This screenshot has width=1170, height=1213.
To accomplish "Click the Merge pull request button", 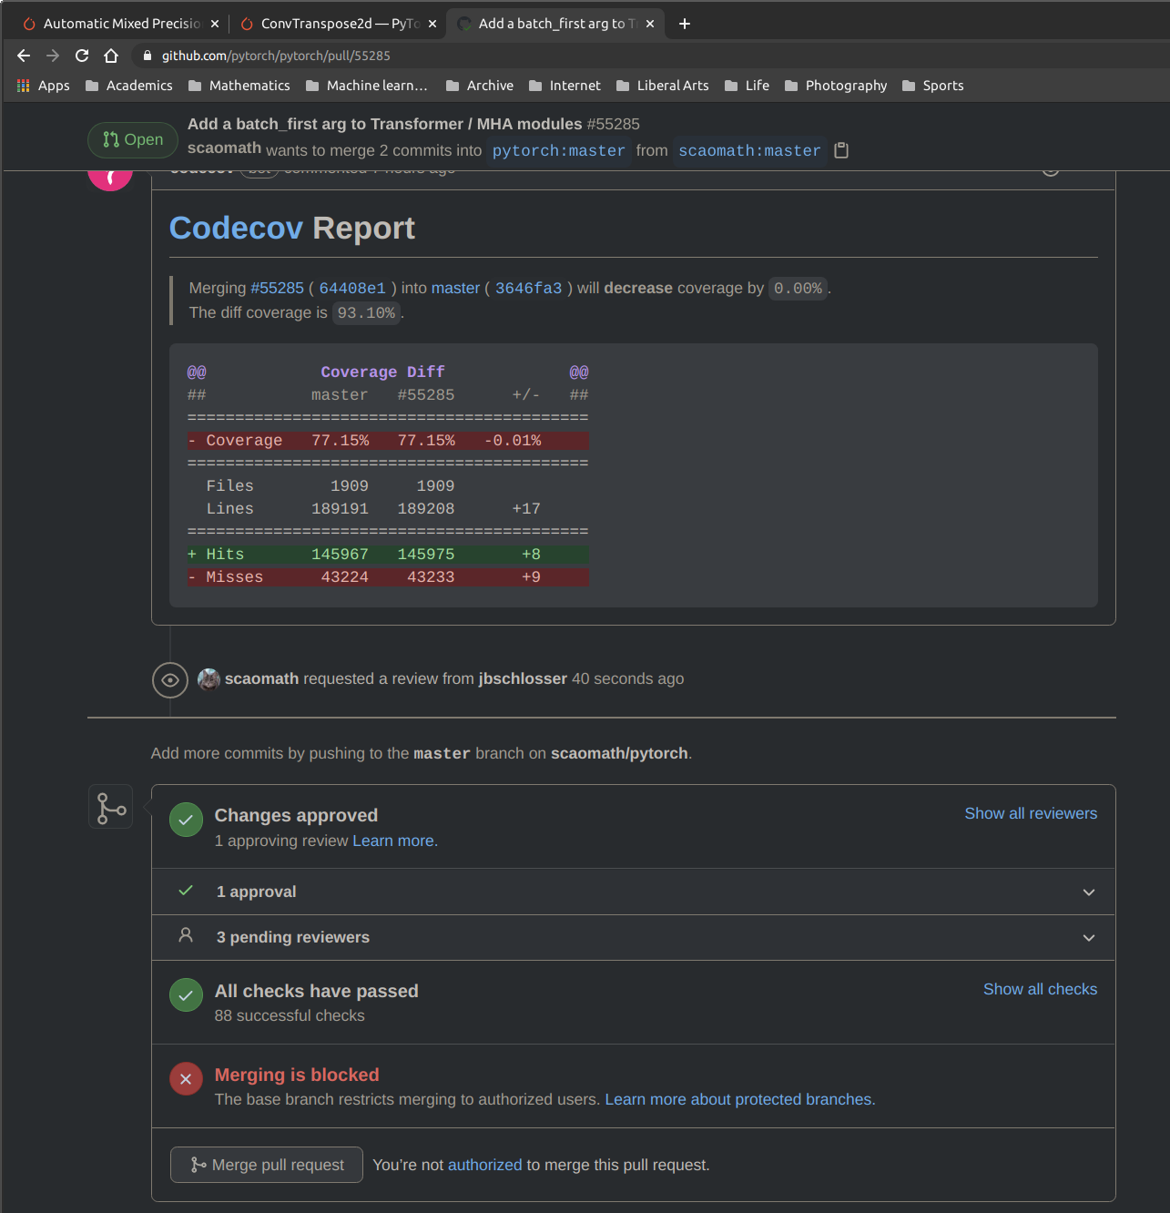I will tap(267, 1165).
